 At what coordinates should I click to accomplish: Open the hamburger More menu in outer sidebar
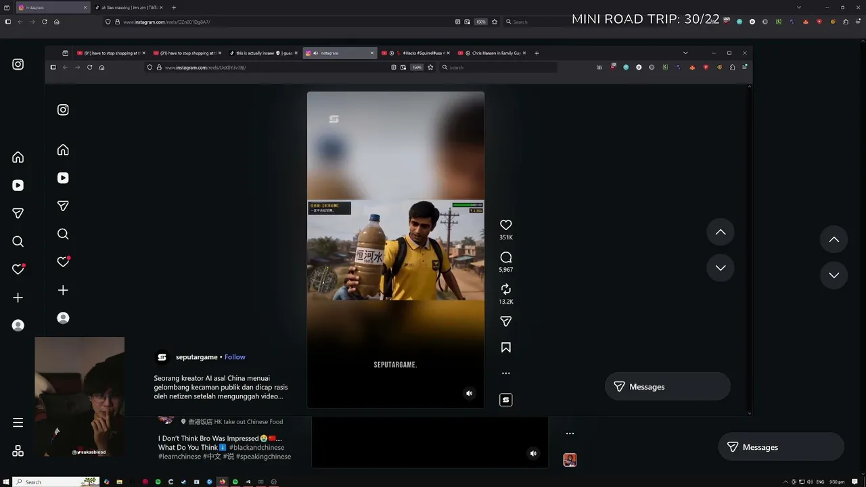click(x=18, y=423)
